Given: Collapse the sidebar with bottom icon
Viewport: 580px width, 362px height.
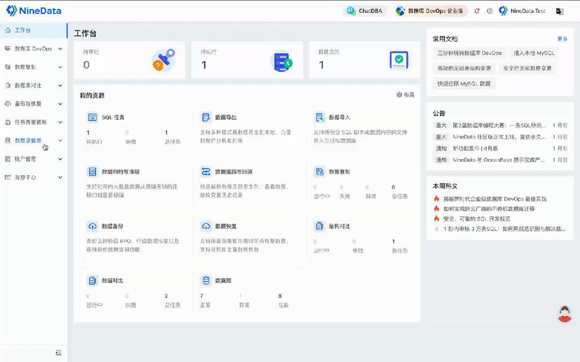Looking at the screenshot, I should coord(59,353).
